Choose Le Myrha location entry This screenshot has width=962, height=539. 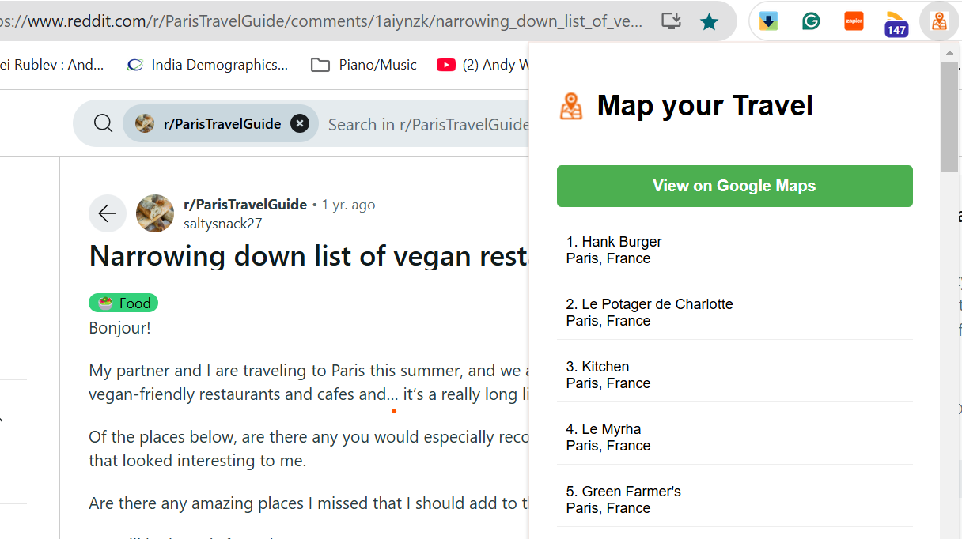coord(735,437)
